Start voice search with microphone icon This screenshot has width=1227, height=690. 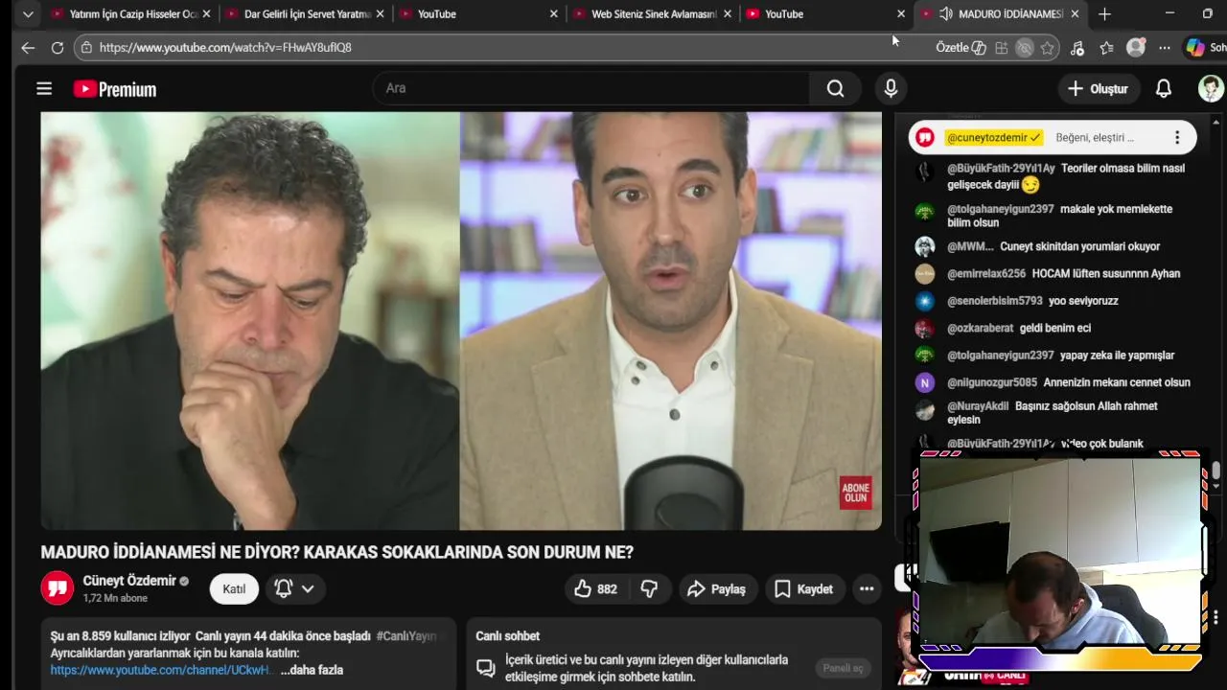point(891,88)
